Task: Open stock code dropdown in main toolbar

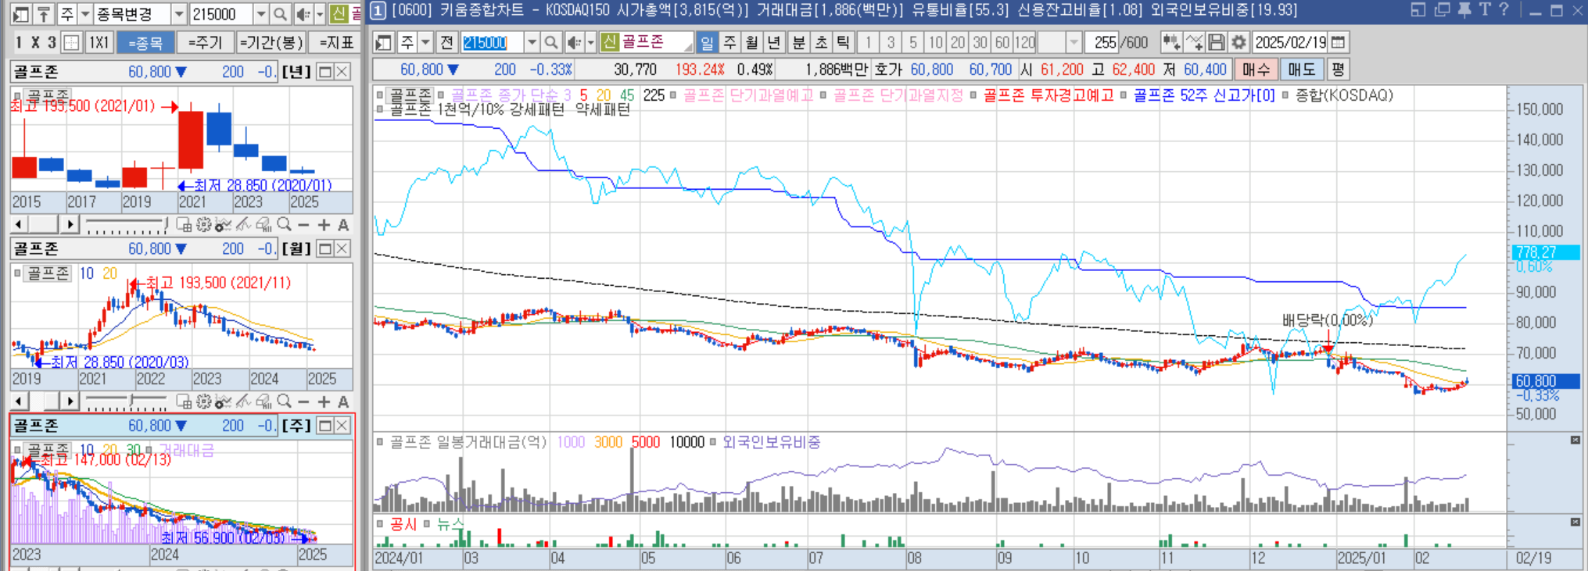Action: tap(532, 42)
